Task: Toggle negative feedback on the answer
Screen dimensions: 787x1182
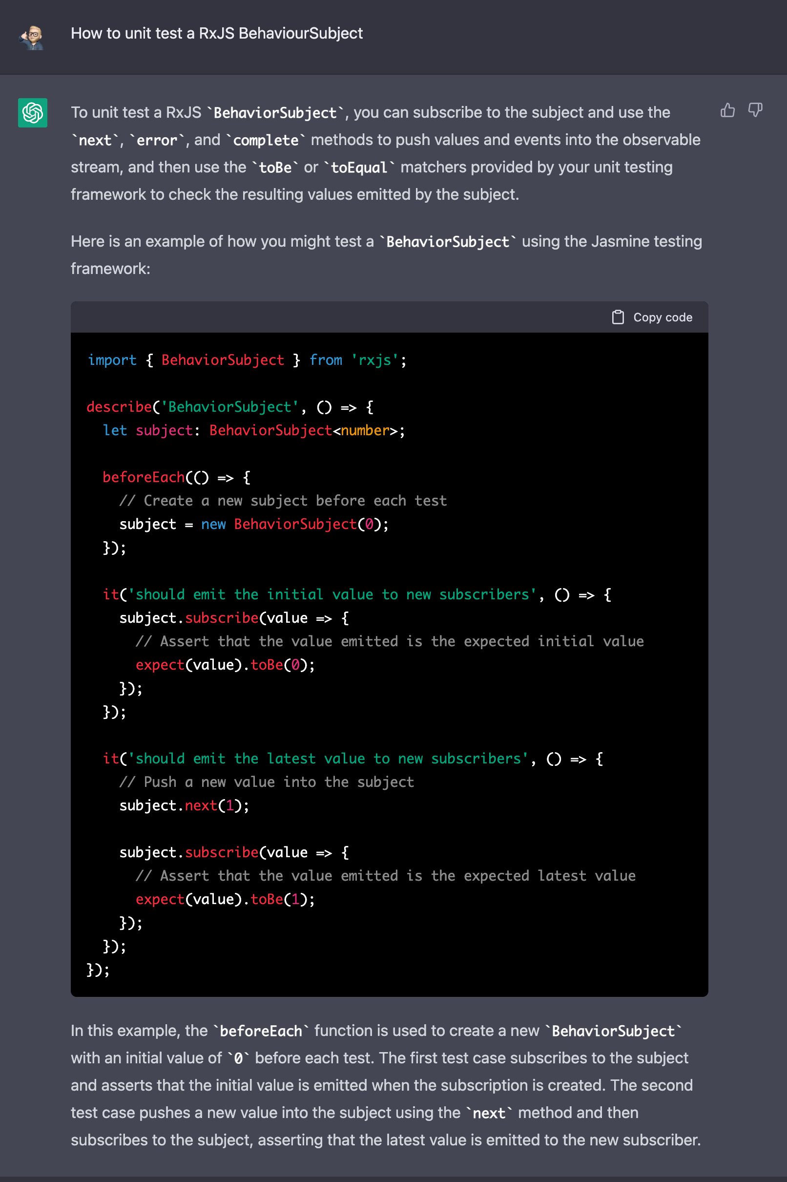Action: click(x=755, y=110)
